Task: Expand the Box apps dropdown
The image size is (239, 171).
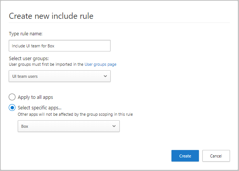Action: (68, 126)
